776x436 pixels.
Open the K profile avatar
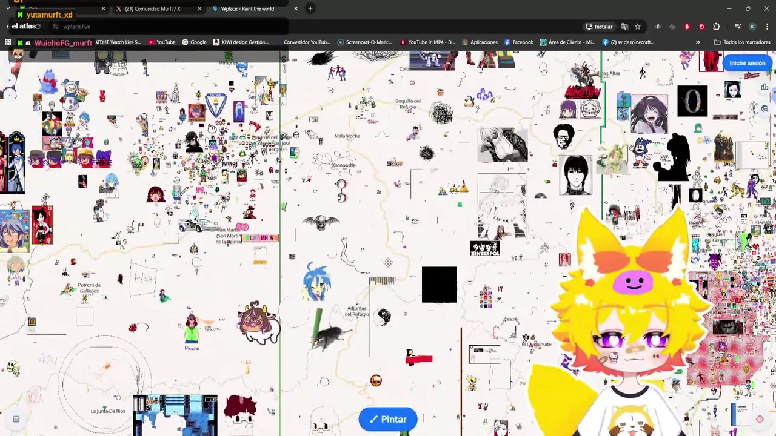pyautogui.click(x=752, y=27)
